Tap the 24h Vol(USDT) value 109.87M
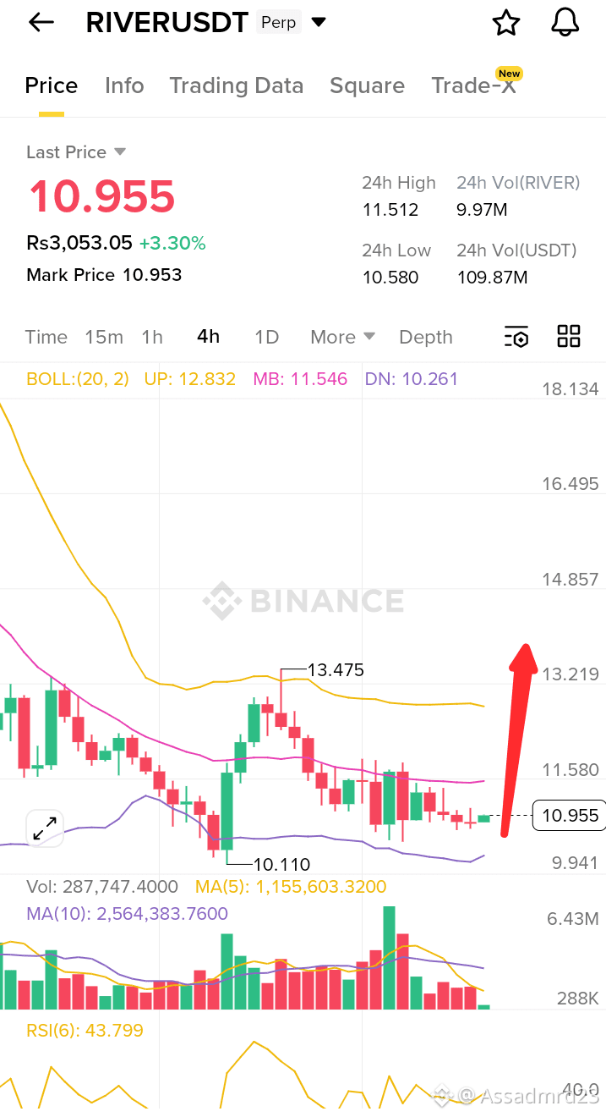 tap(492, 278)
